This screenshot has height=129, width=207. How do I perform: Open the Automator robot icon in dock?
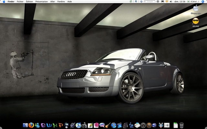pyautogui.click(x=161, y=125)
